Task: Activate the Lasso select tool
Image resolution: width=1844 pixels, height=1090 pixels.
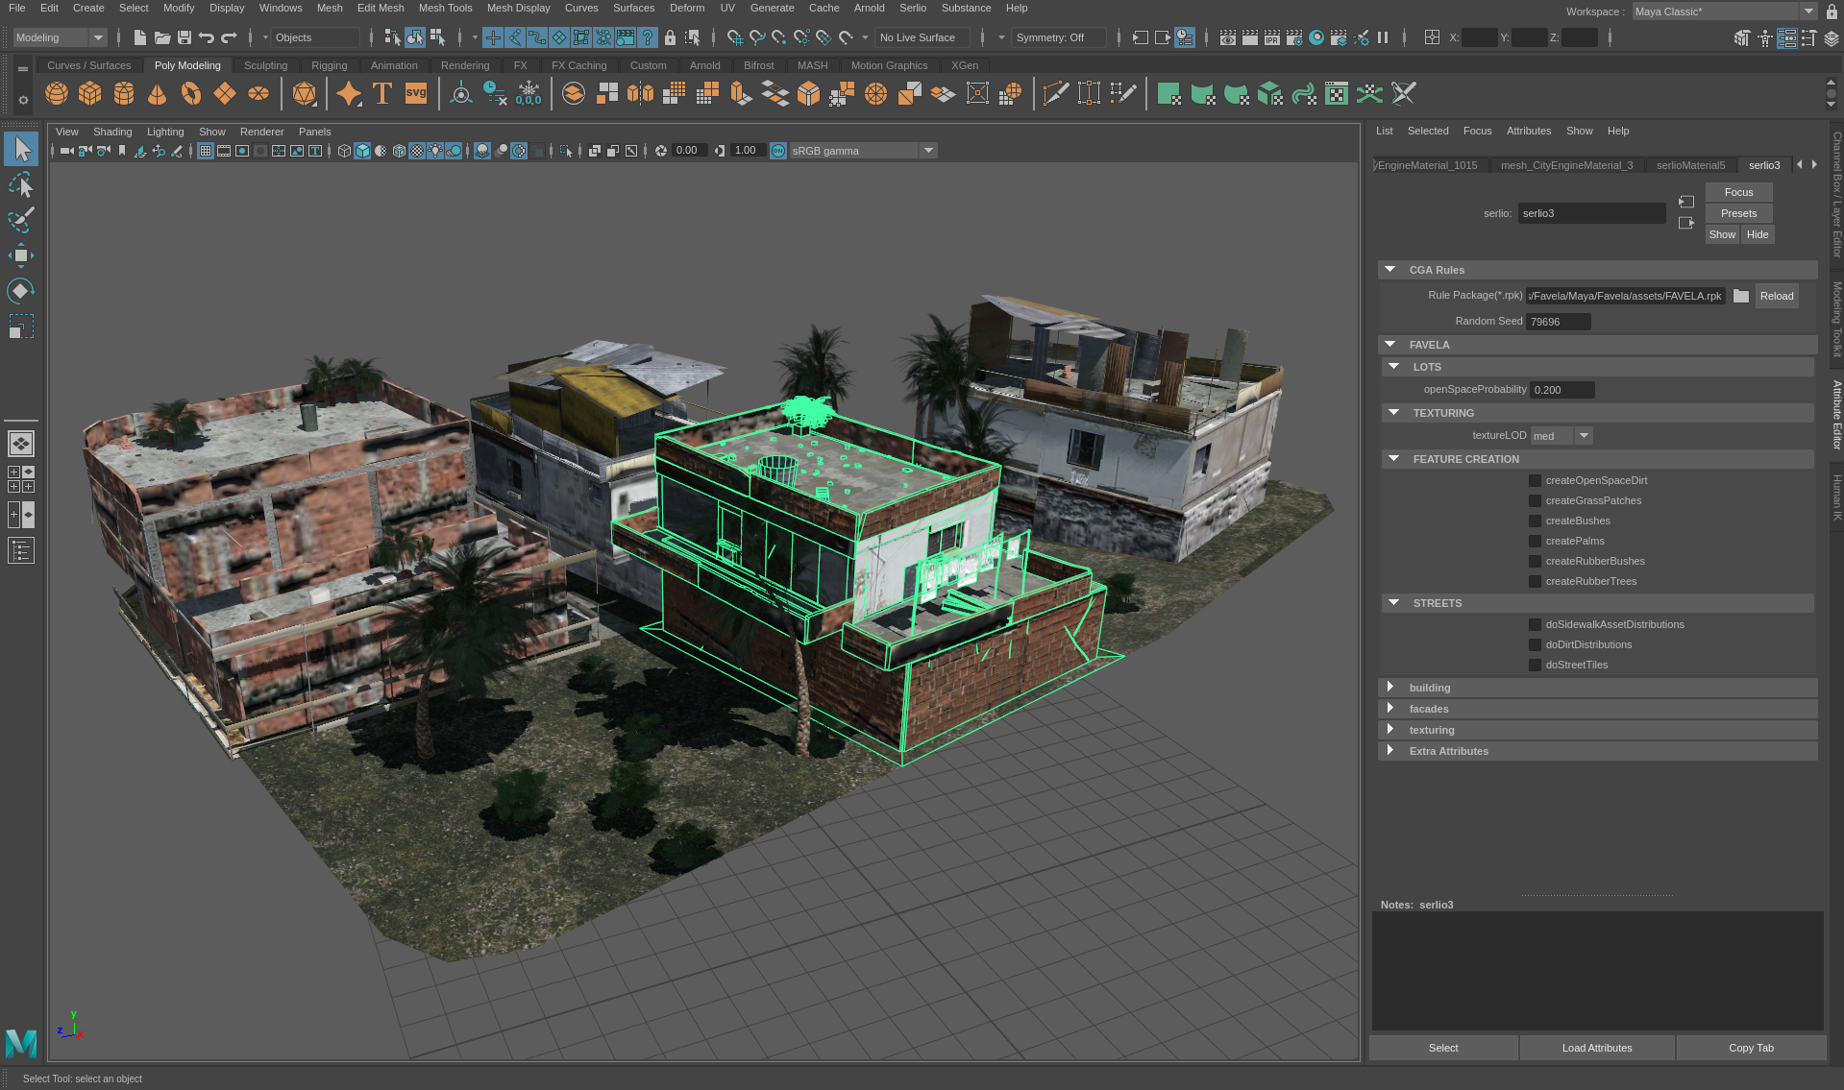Action: (21, 184)
